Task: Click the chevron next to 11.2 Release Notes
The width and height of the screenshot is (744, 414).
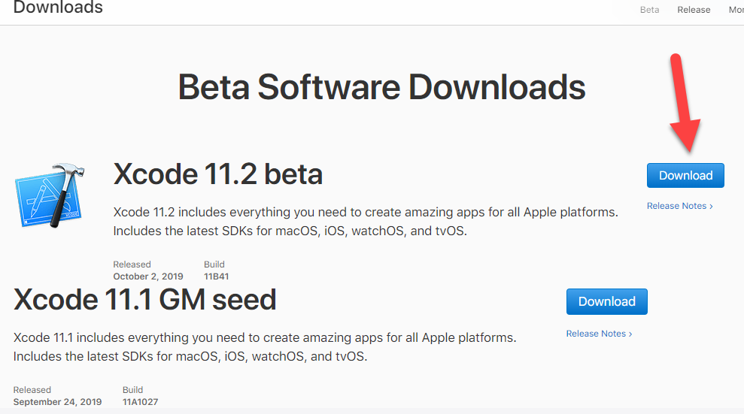Action: pyautogui.click(x=711, y=206)
